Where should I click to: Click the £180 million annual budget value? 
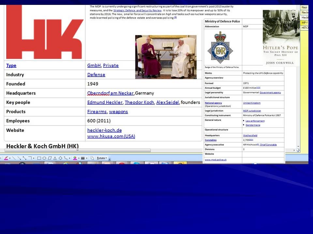249,88
